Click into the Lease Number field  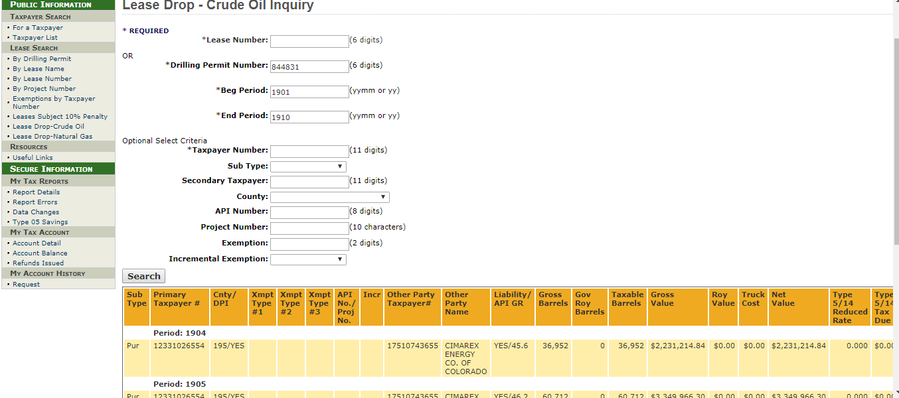[x=309, y=41]
